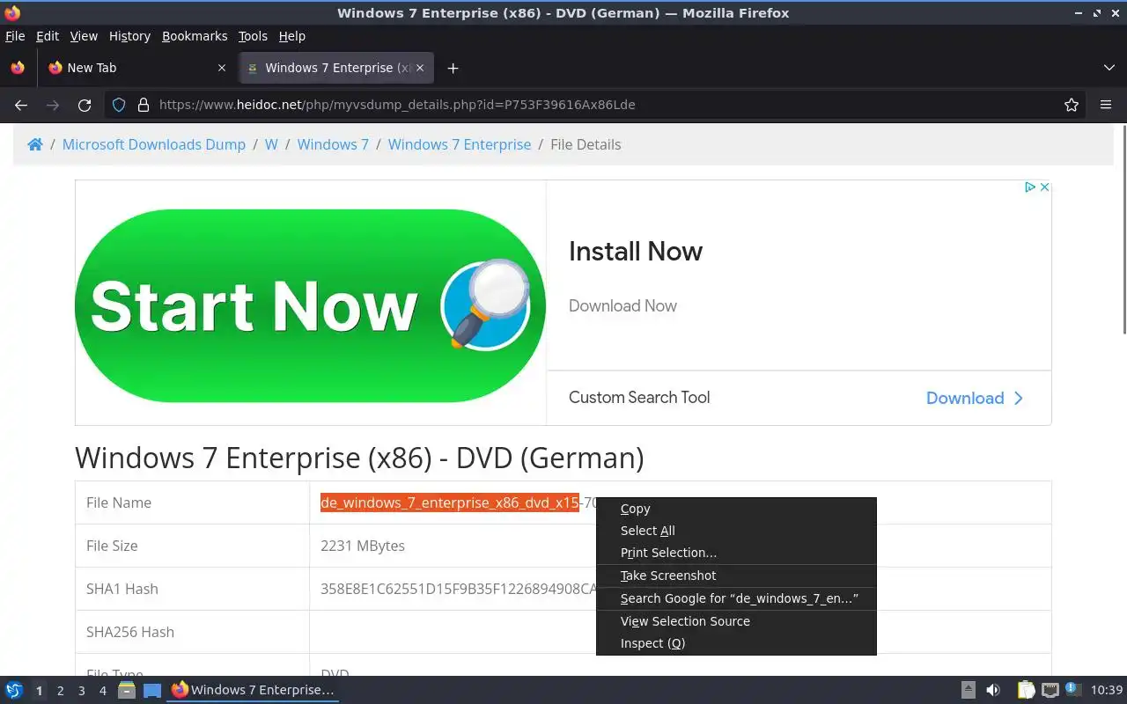Choose Search Google for selection
The width and height of the screenshot is (1127, 704).
[736, 598]
